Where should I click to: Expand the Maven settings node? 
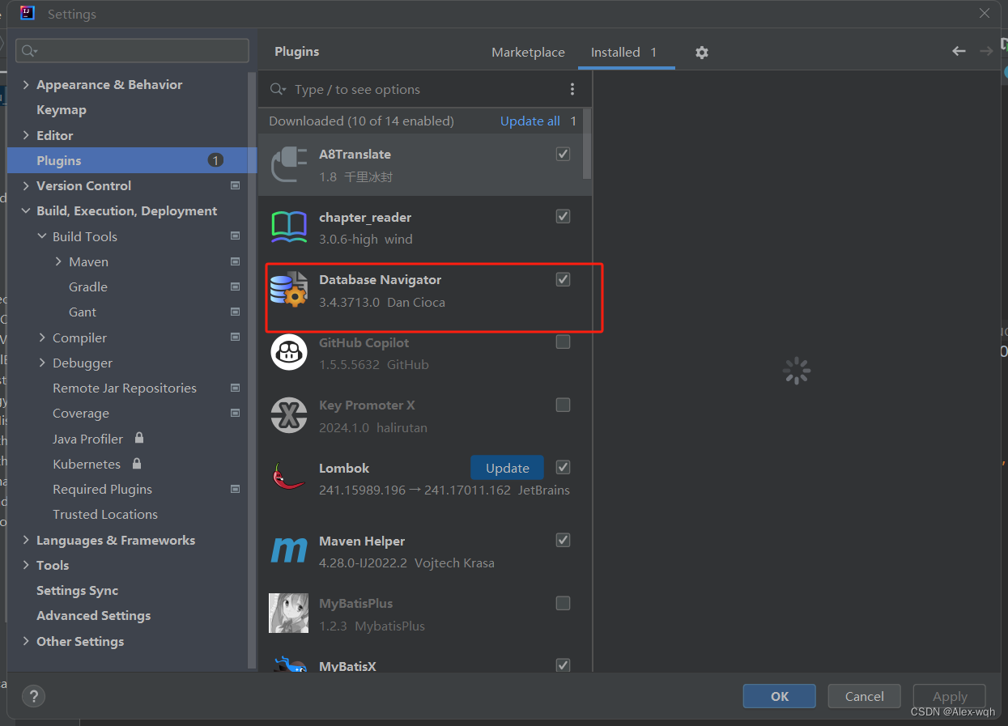point(58,261)
